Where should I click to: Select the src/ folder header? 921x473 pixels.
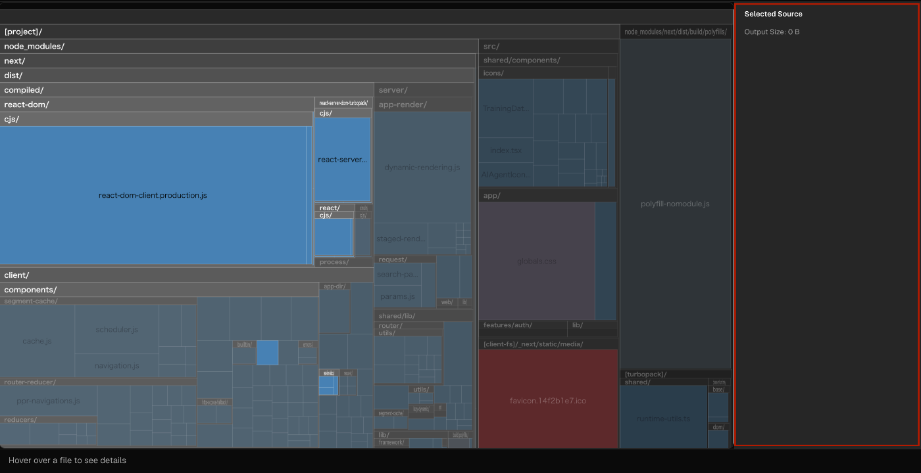click(x=549, y=46)
